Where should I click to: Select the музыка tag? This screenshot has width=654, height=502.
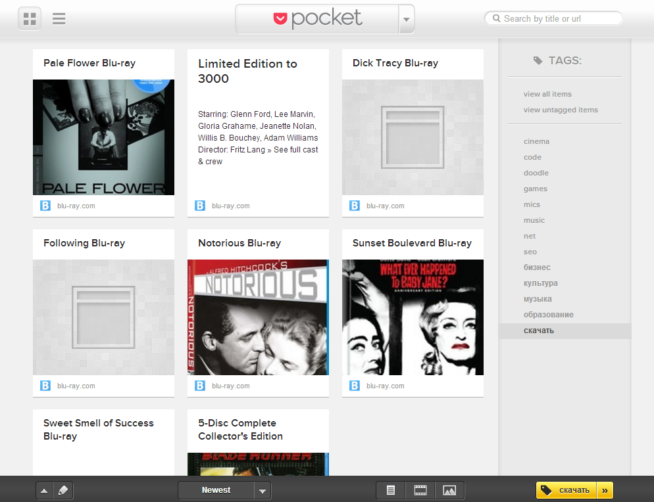point(538,300)
